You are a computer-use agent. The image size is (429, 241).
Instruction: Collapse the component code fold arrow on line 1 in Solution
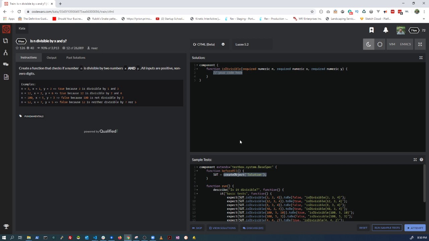tap(197, 65)
